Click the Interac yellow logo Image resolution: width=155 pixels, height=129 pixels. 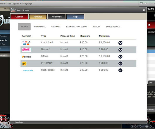[x=24, y=64]
